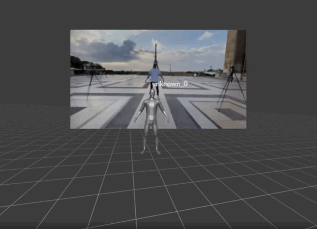Image resolution: width=317 pixels, height=229 pixels.
Task: Select the silver 3D human body mesh
Action: (152, 122)
